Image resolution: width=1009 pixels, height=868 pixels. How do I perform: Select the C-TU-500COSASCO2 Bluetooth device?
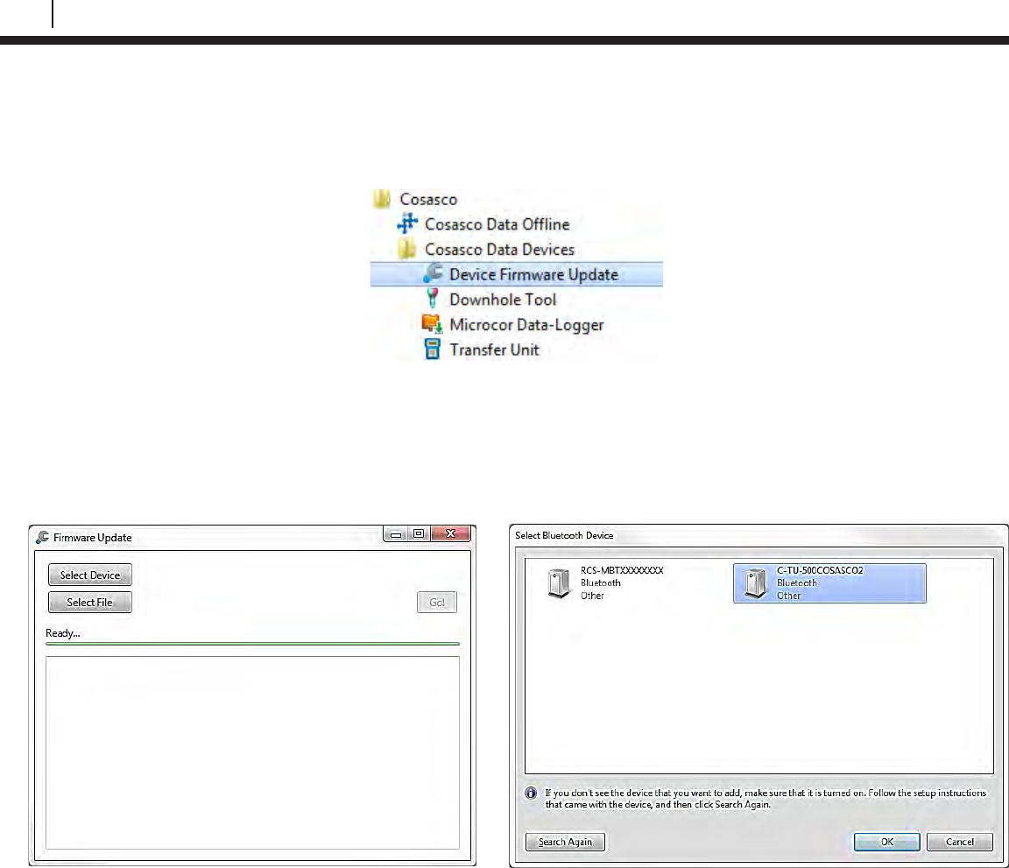coord(829,583)
